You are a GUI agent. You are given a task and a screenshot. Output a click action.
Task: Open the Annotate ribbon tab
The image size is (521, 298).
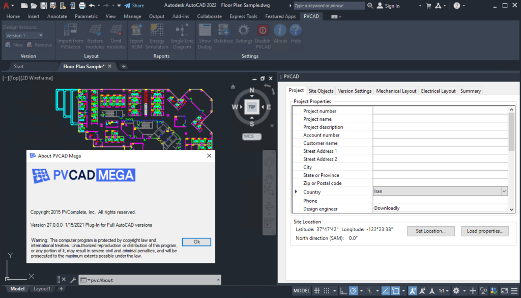point(57,16)
